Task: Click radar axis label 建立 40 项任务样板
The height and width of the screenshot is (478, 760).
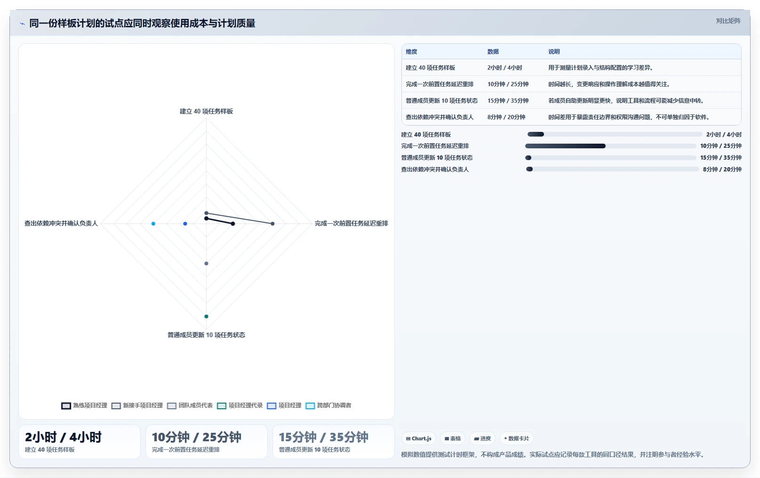Action: point(206,112)
